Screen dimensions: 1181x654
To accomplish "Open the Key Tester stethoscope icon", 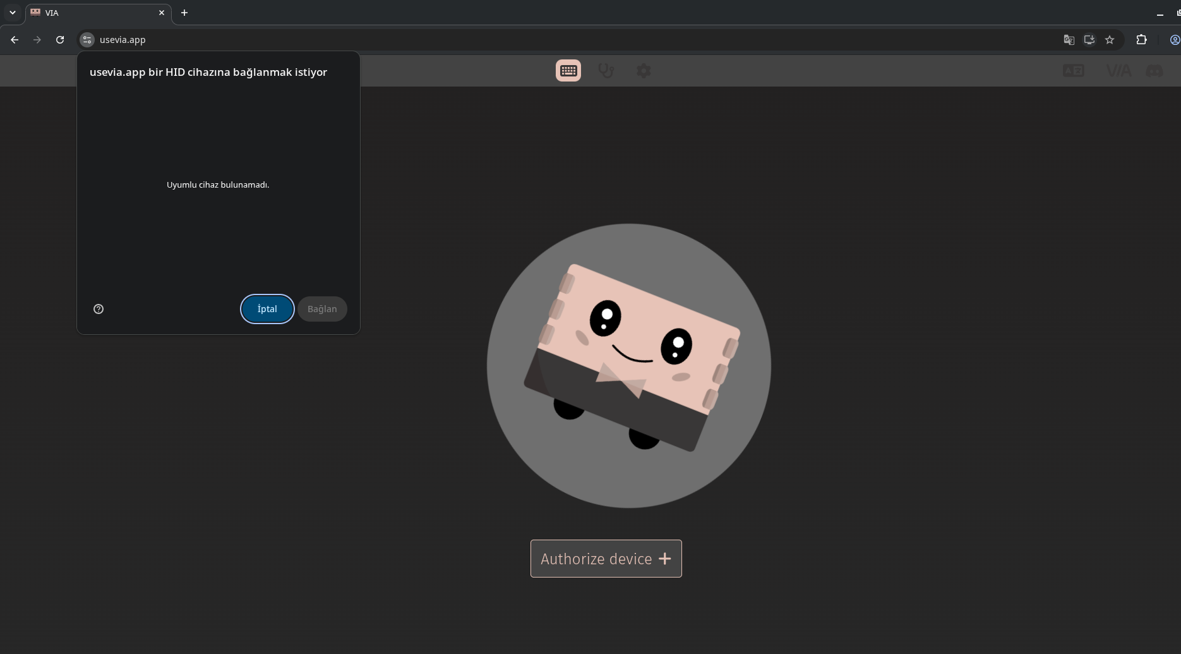I will click(x=606, y=71).
